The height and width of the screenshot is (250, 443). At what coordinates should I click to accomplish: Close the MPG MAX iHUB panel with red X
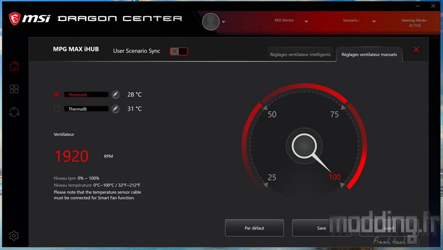416,50
